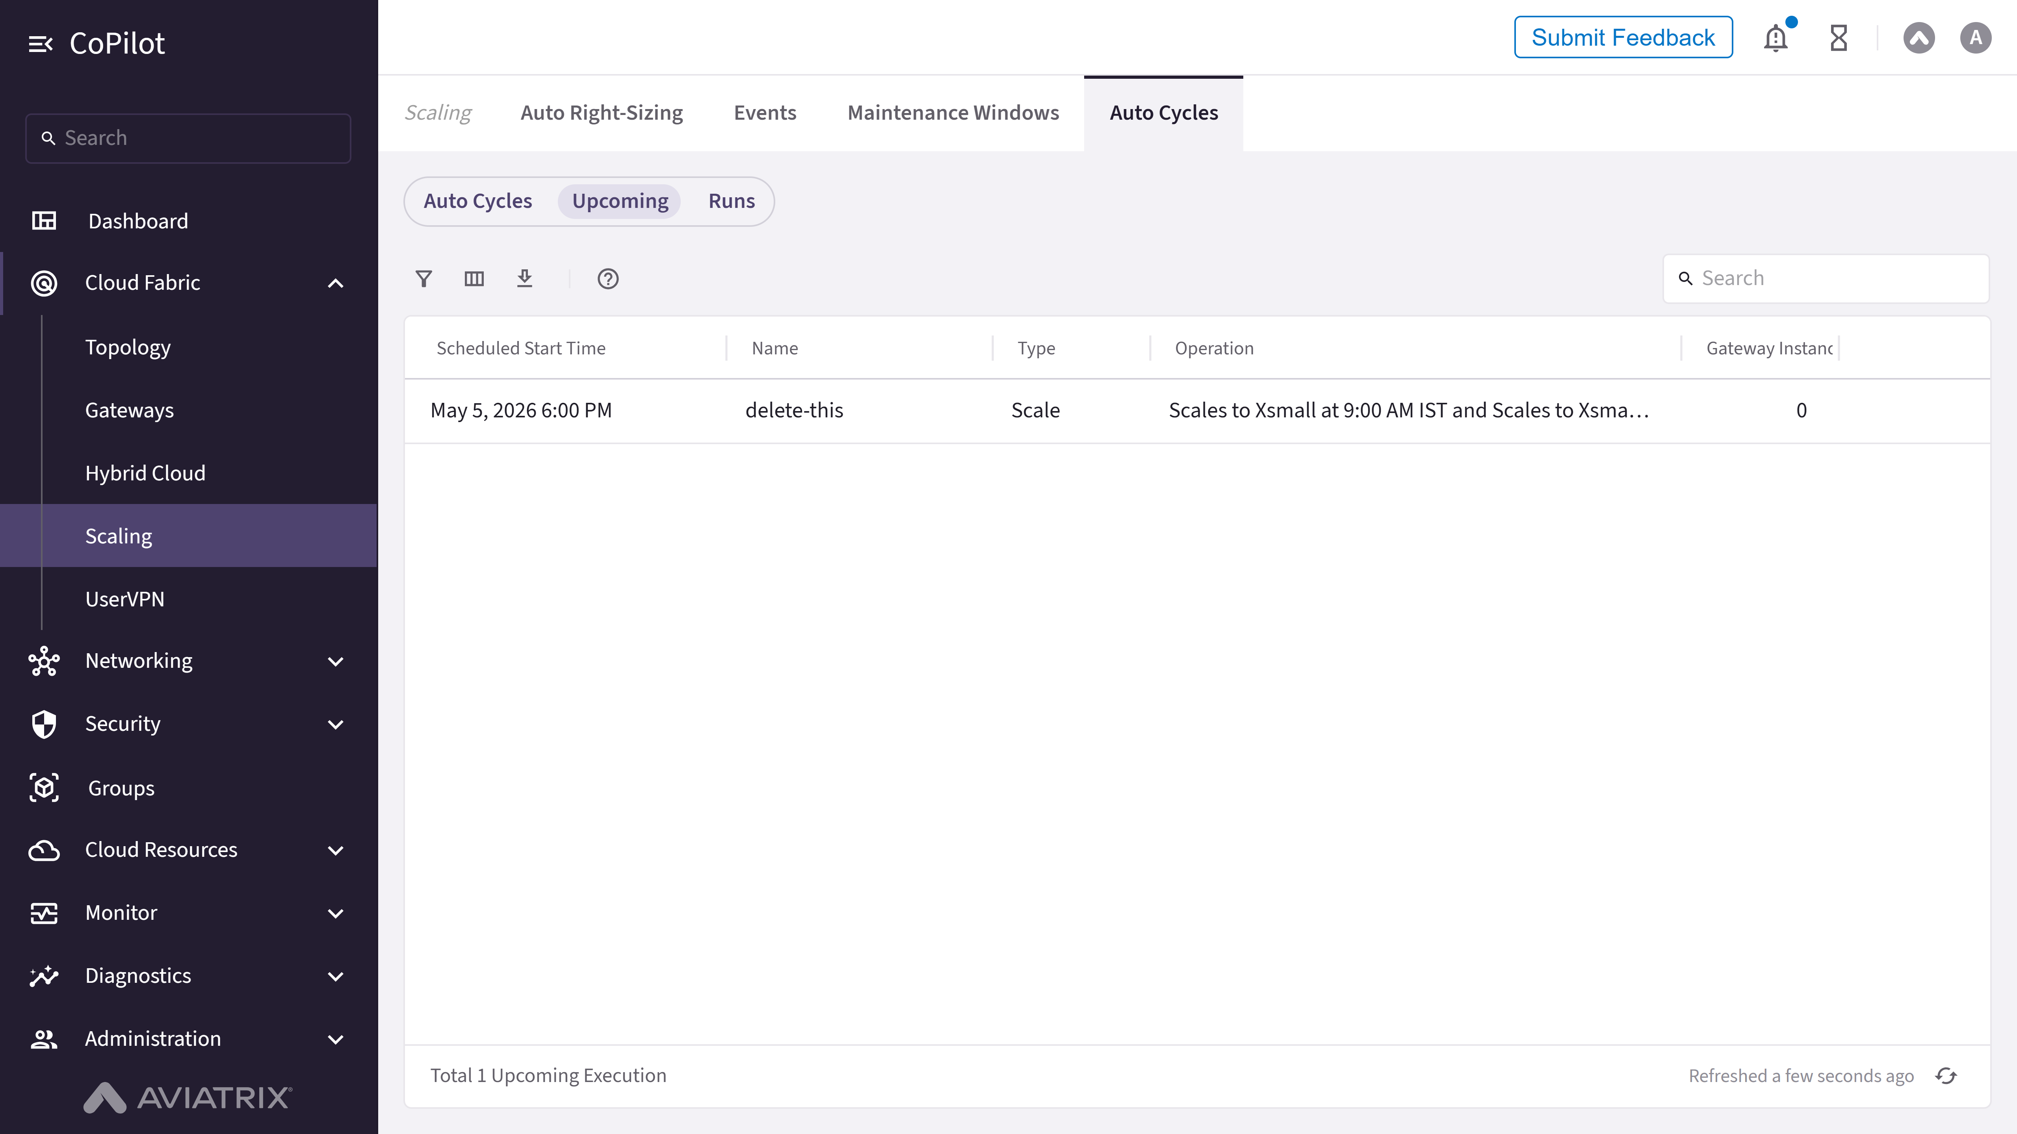
Task: Click 'Total 1 Upcoming Execution' footer text
Action: 548,1076
